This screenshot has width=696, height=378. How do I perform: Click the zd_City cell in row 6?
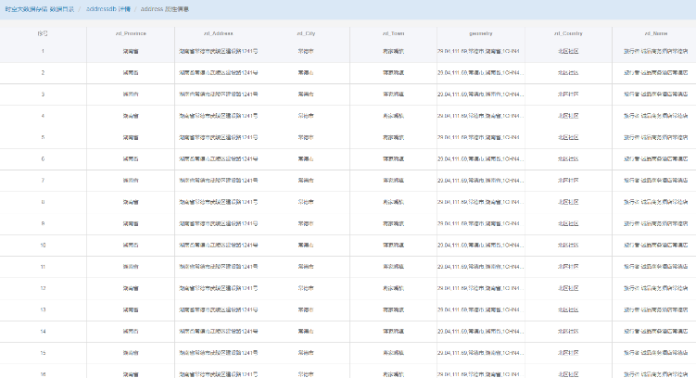306,158
